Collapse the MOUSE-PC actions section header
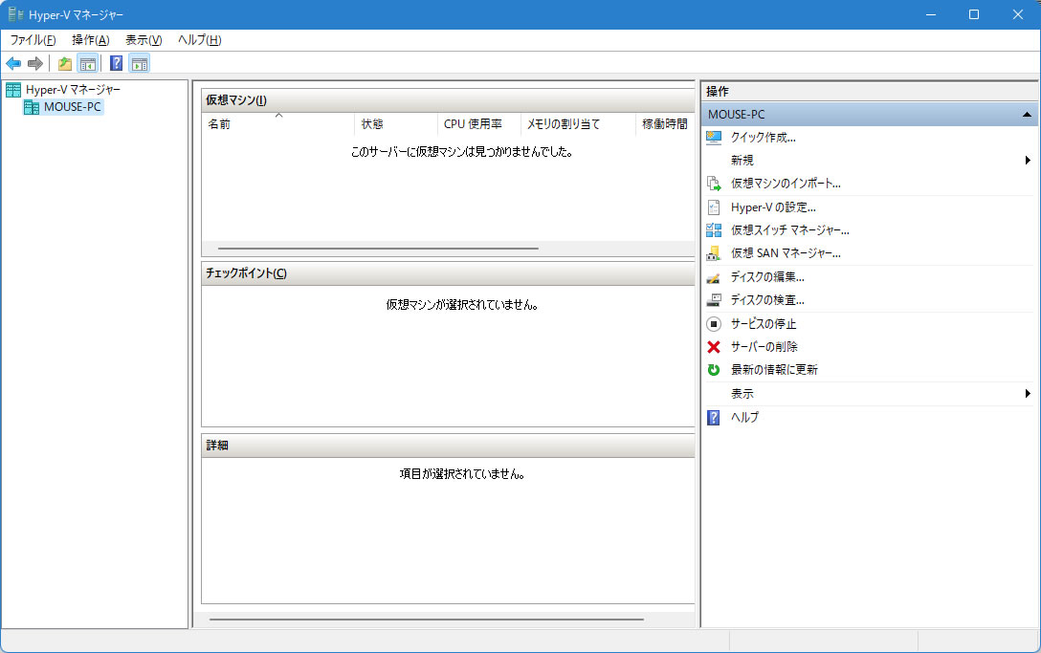The height and width of the screenshot is (653, 1041). 1026,115
